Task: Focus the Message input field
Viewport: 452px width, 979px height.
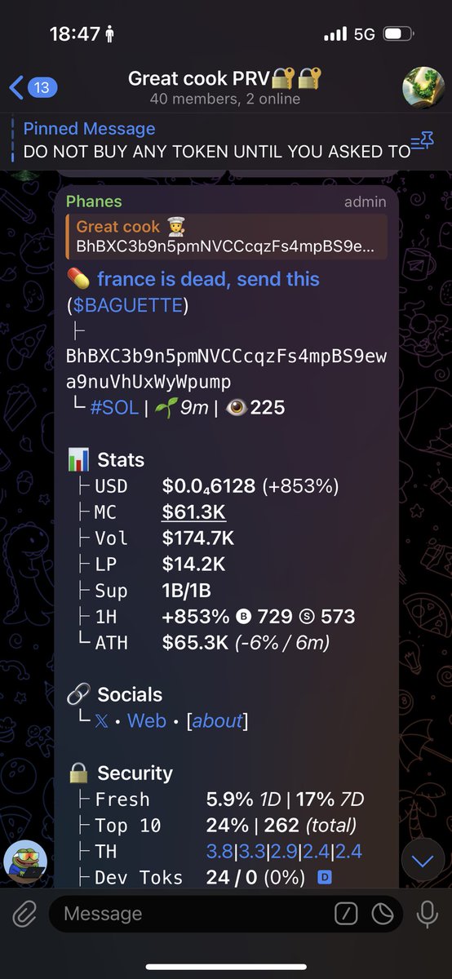Action: click(x=192, y=915)
